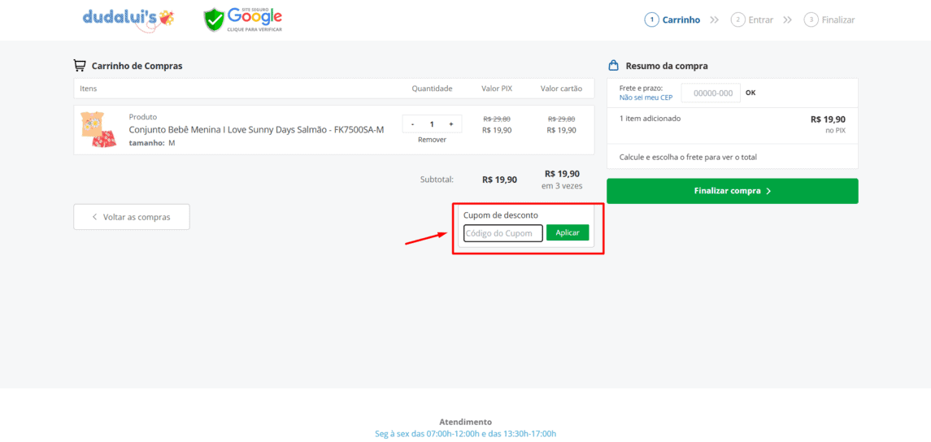
Task: Click the Atendimento hours text in footer
Action: (465, 434)
